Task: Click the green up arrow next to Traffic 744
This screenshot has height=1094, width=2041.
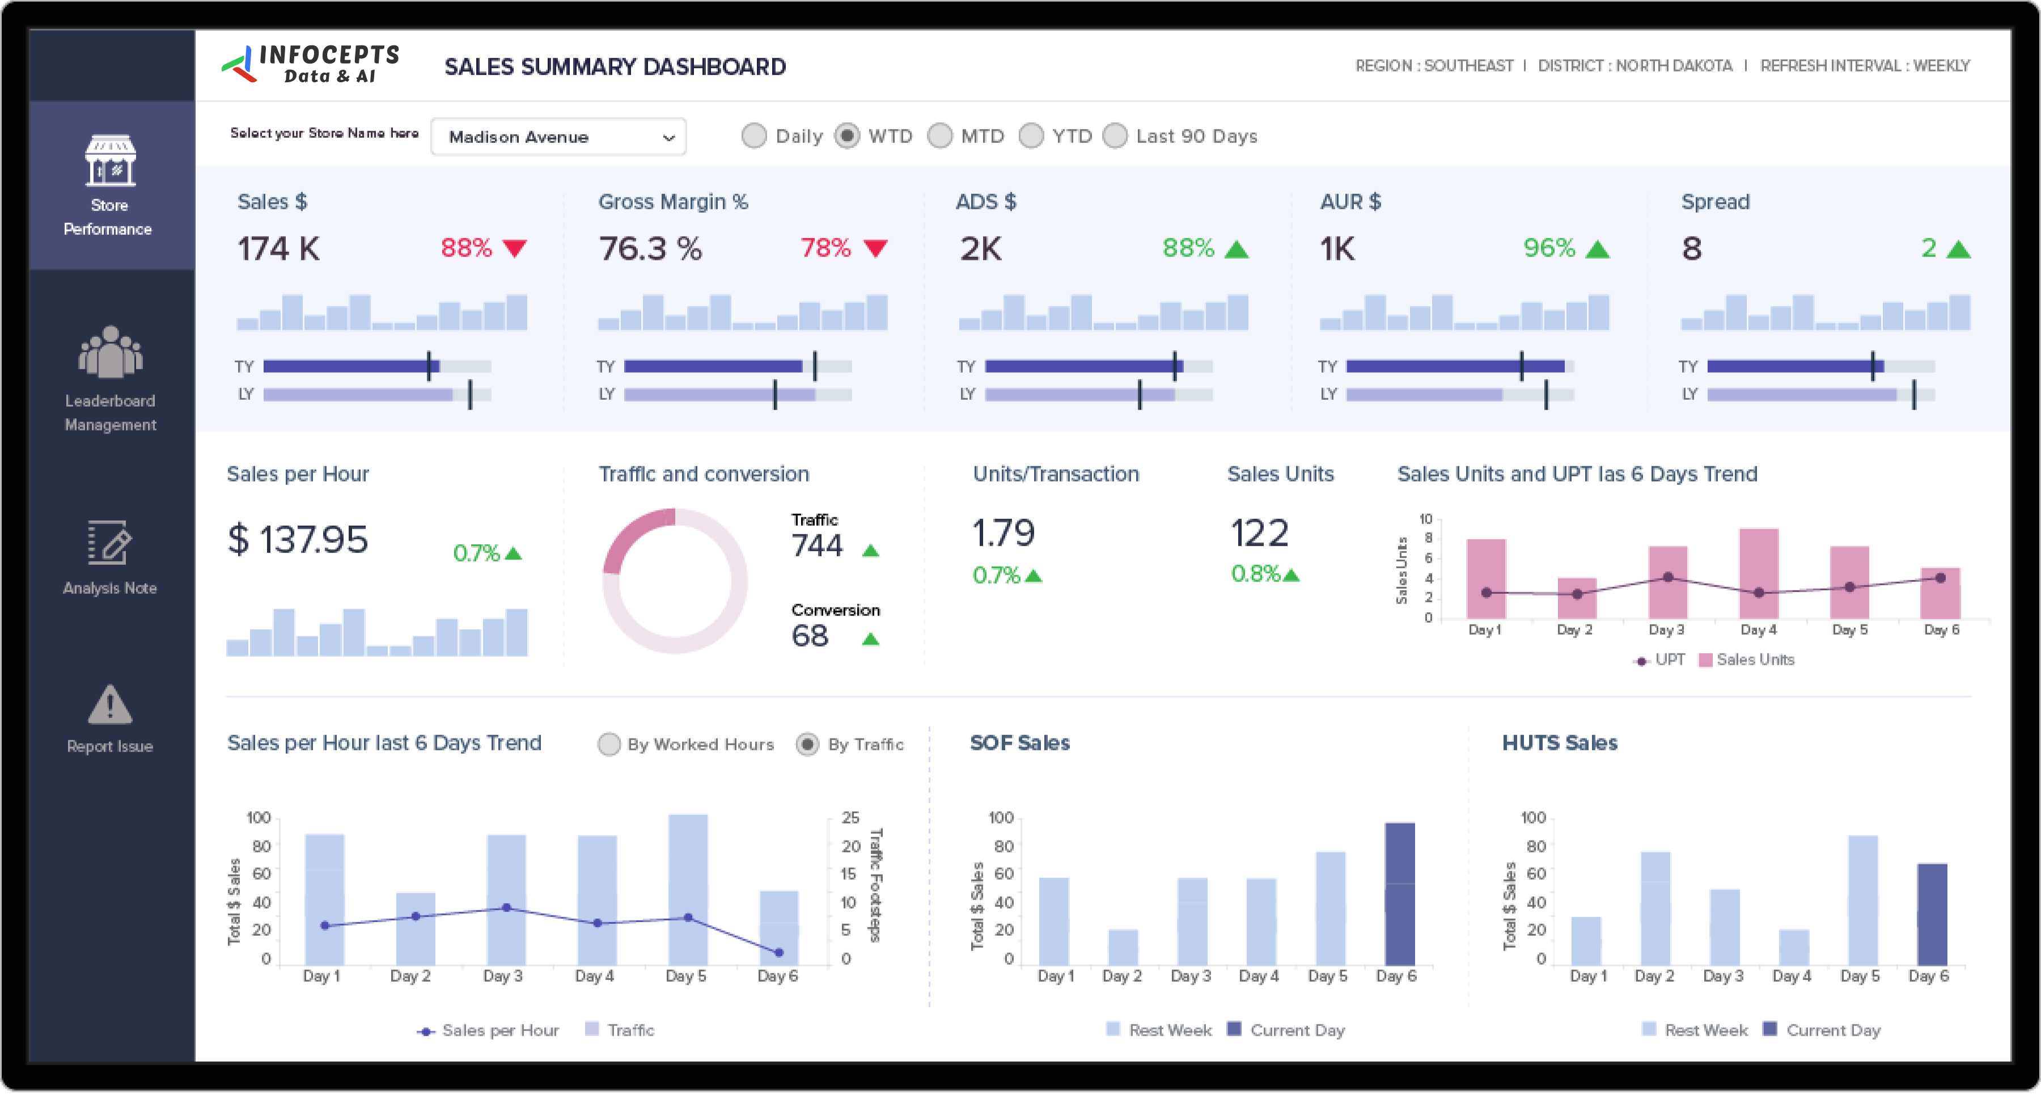Action: pos(871,551)
